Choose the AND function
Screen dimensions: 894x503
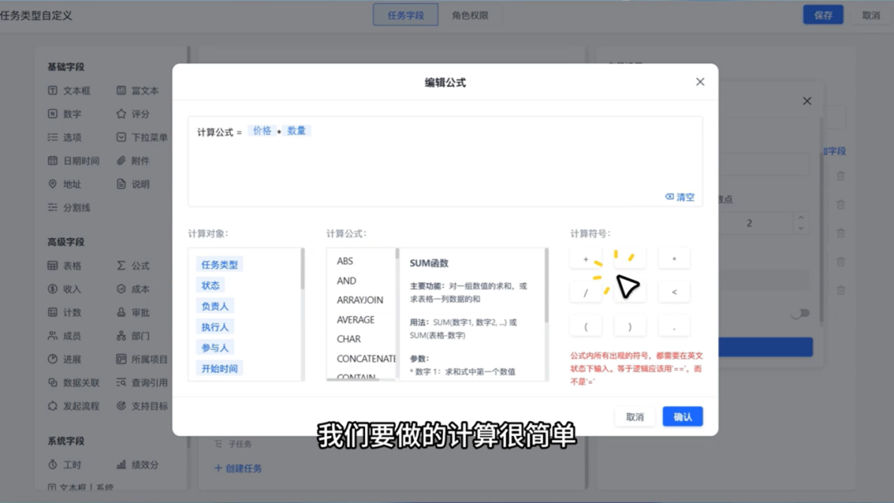click(346, 280)
